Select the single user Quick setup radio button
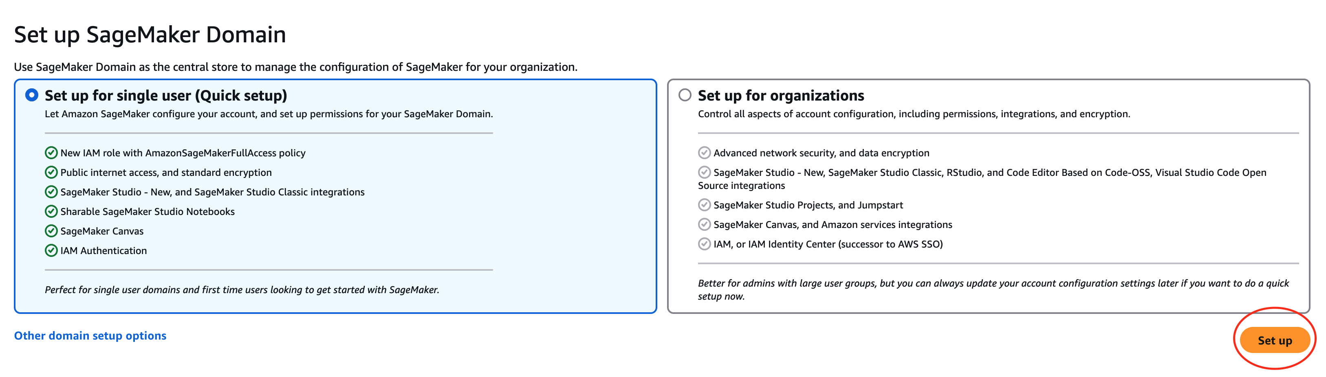 32,95
